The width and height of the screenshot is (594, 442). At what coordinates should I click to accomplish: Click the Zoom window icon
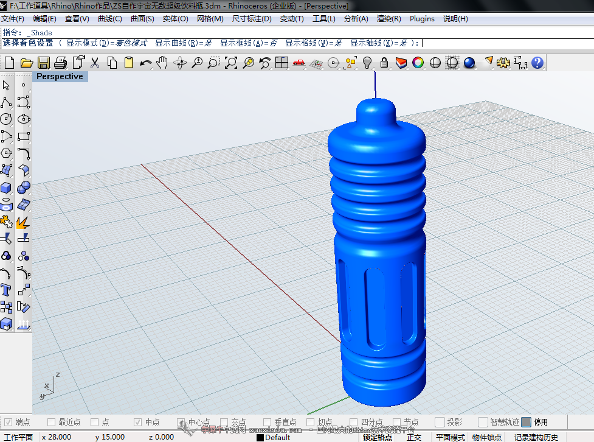click(214, 63)
